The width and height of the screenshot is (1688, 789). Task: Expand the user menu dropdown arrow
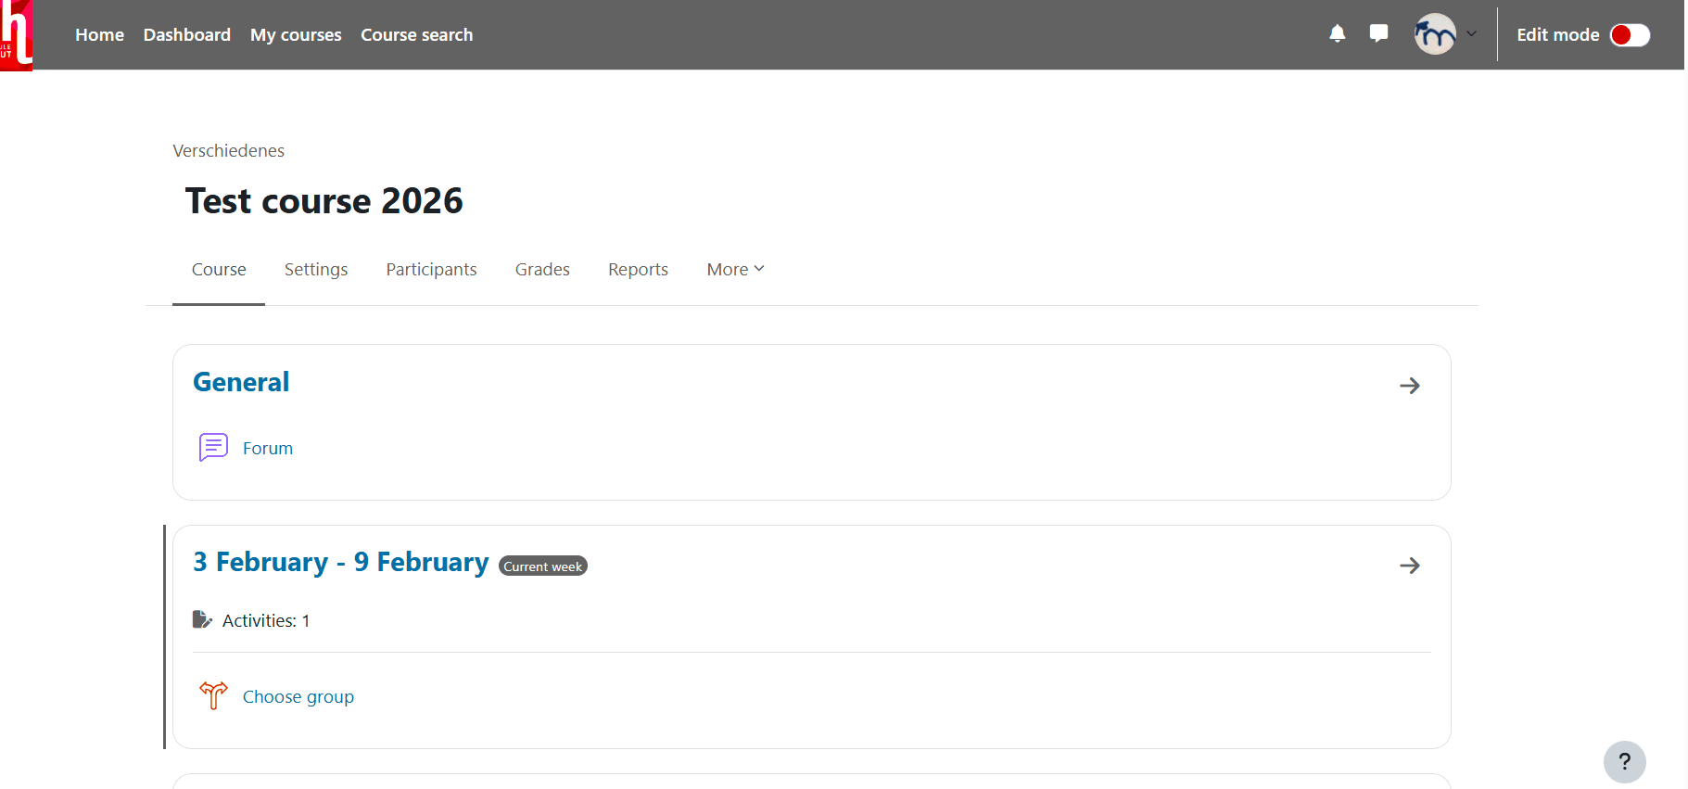coord(1471,34)
